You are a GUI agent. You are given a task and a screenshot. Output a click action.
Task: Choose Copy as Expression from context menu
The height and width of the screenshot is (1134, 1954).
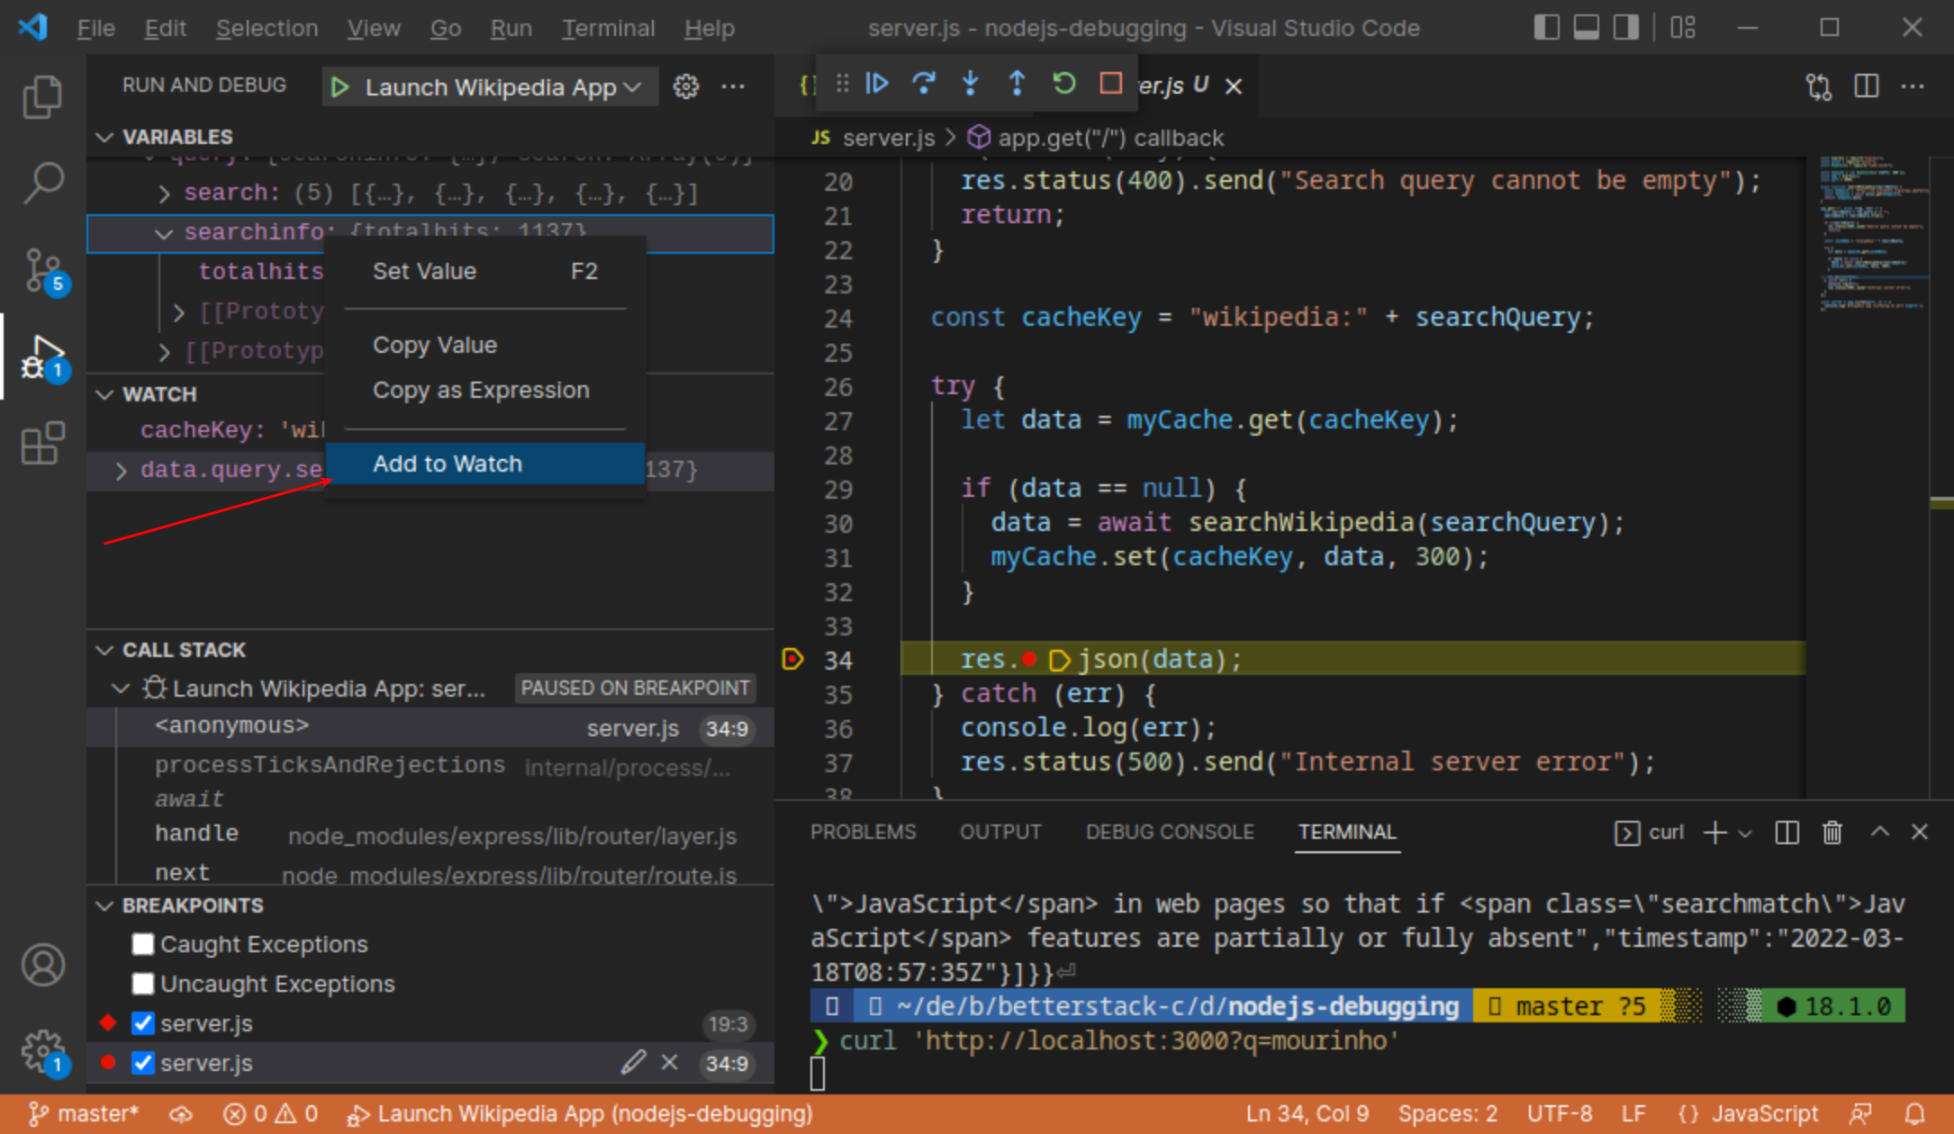(484, 391)
